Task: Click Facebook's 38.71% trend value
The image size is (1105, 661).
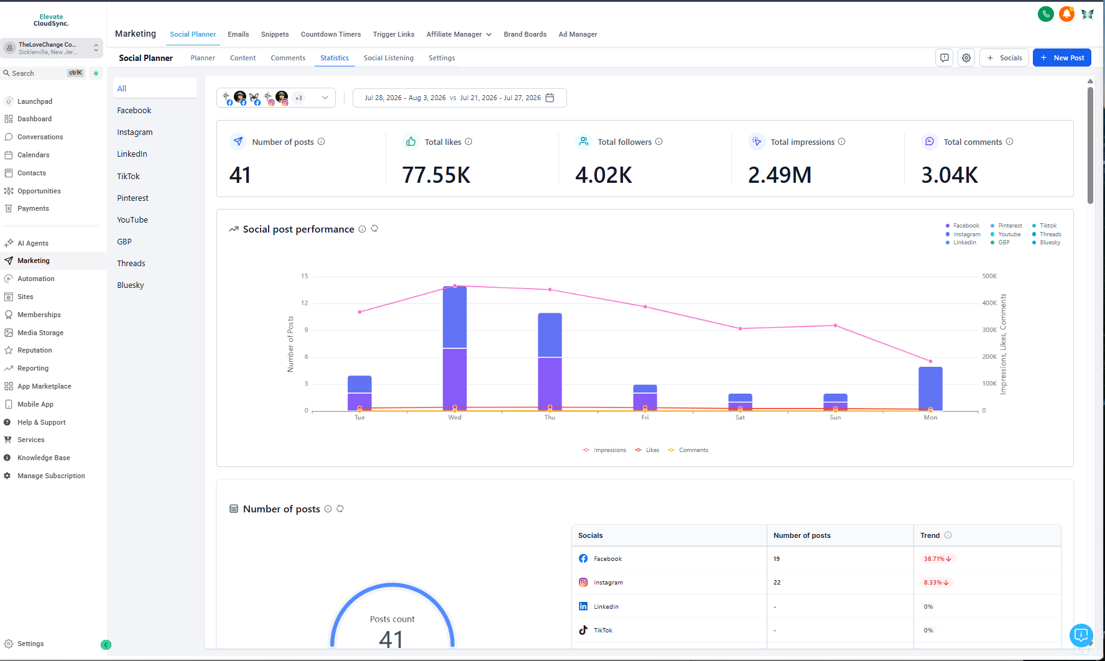Action: point(938,559)
